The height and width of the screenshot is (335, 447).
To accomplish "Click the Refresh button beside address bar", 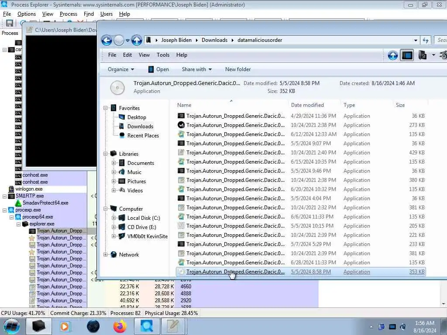I will (426, 40).
